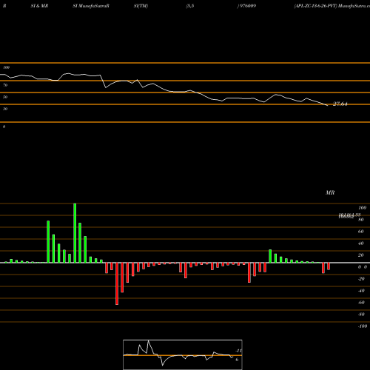Click the MR axis label 60

[360, 232]
